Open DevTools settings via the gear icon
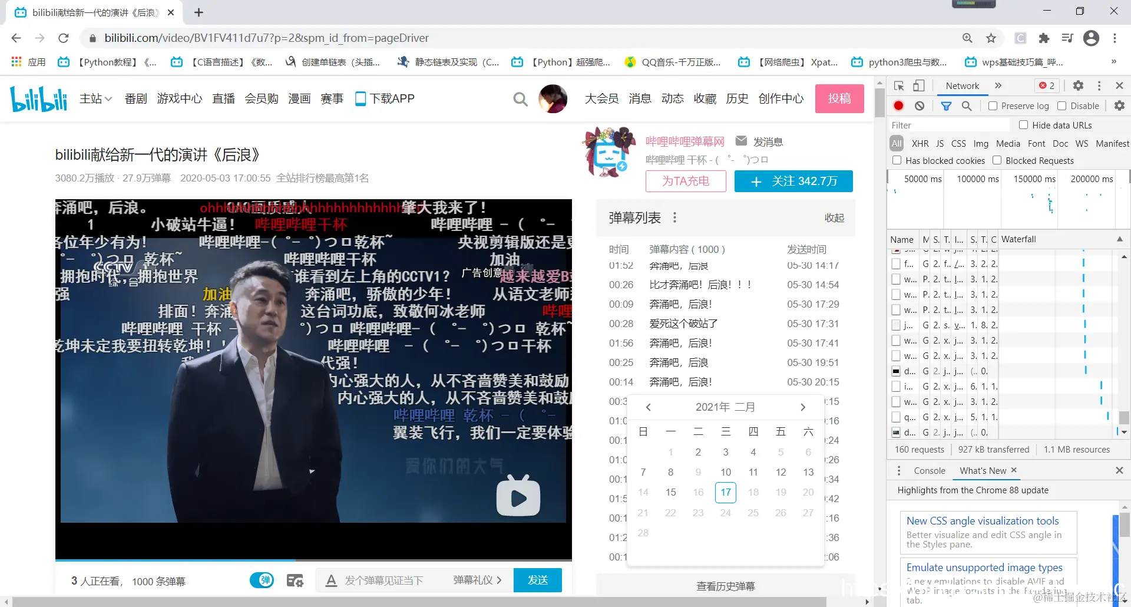Screen dimensions: 1131x607 point(1078,85)
